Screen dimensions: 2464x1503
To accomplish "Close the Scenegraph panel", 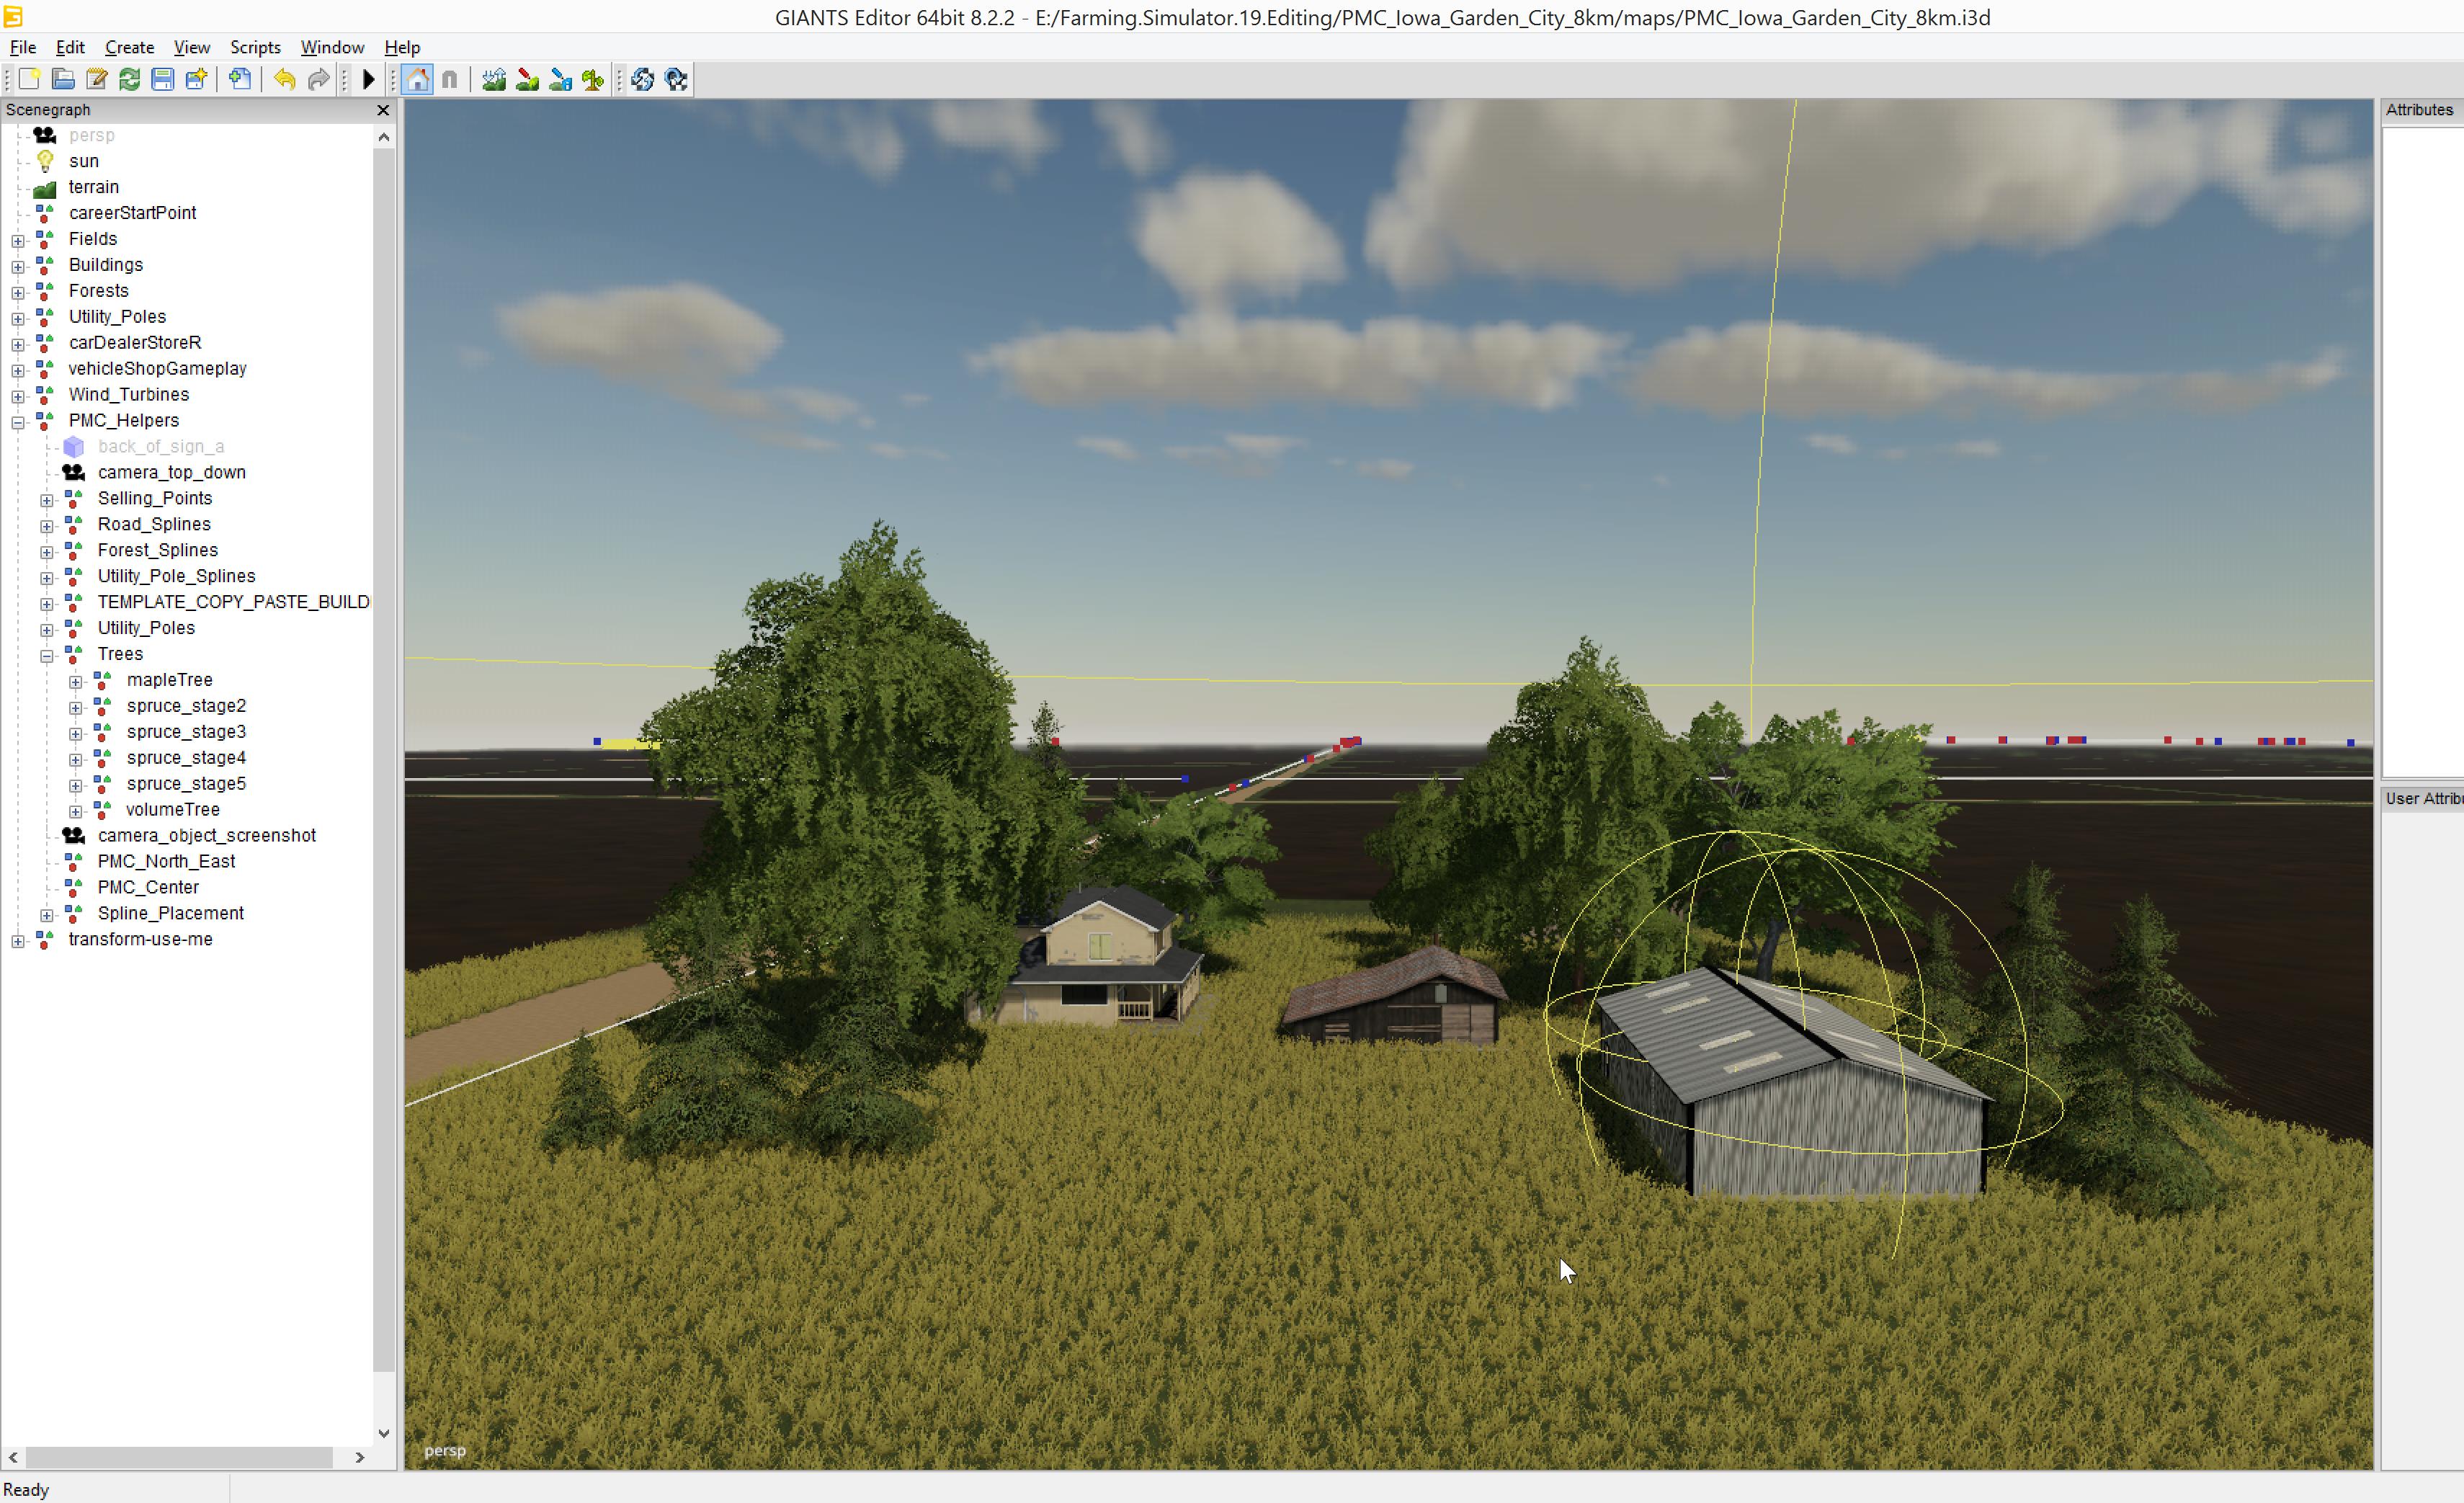I will 383,110.
